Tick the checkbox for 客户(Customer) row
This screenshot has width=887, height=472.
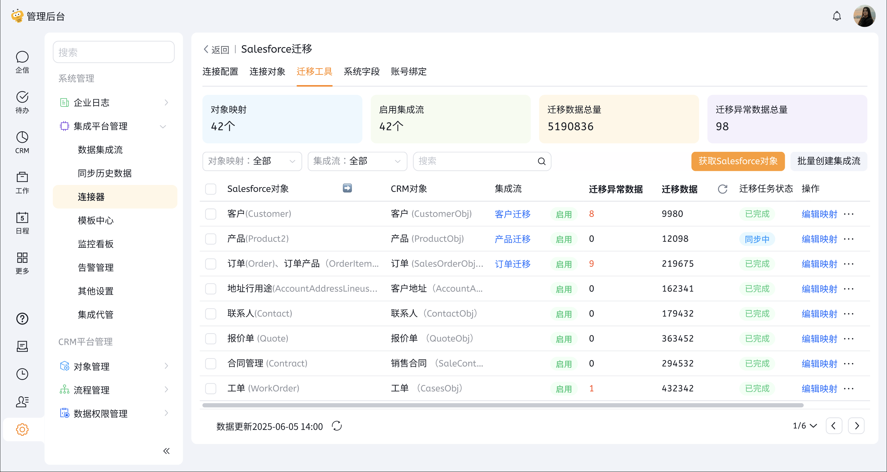[211, 214]
